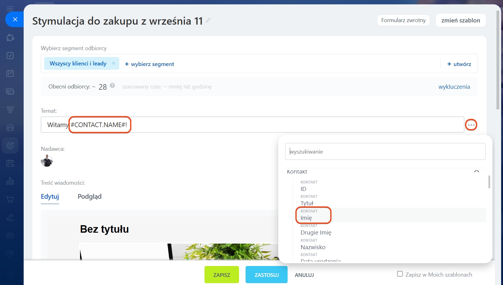Open the three-dots personalization menu for subject
This screenshot has width=503, height=285.
click(x=471, y=125)
